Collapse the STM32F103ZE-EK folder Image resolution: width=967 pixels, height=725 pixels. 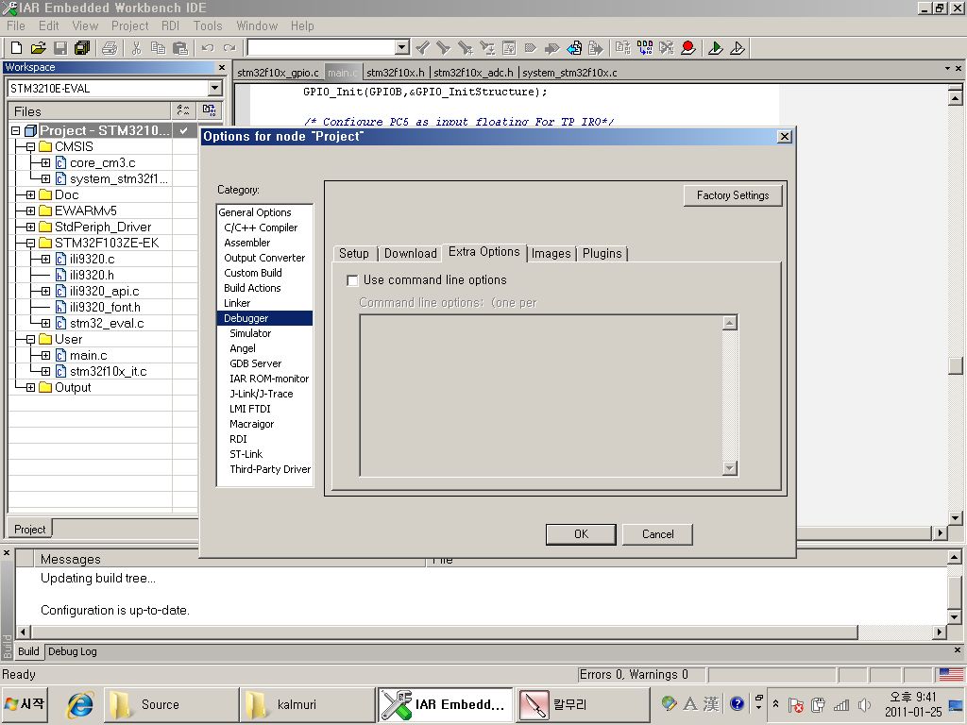pyautogui.click(x=30, y=243)
